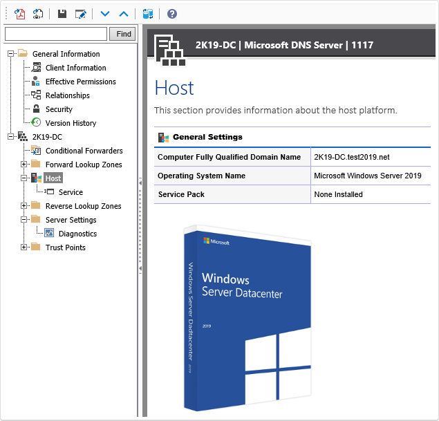439x421 pixels.
Task: Select General Information tree item
Action: [66, 54]
